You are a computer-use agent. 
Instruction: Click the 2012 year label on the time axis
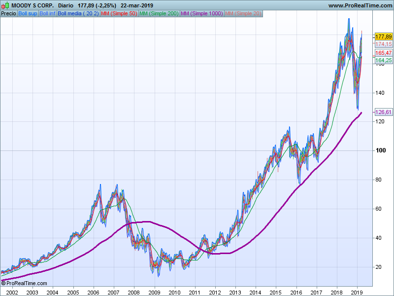coord(215,293)
